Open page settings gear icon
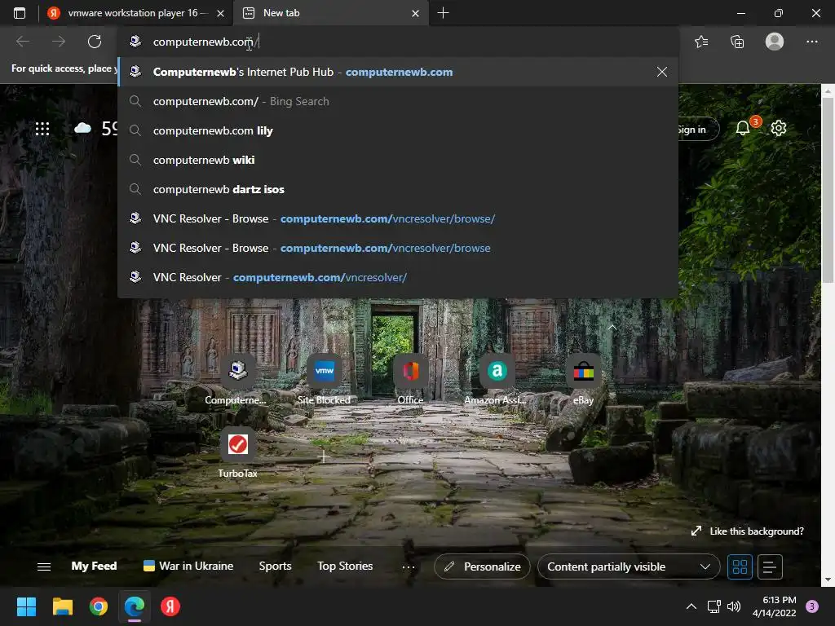835x626 pixels. 779,128
